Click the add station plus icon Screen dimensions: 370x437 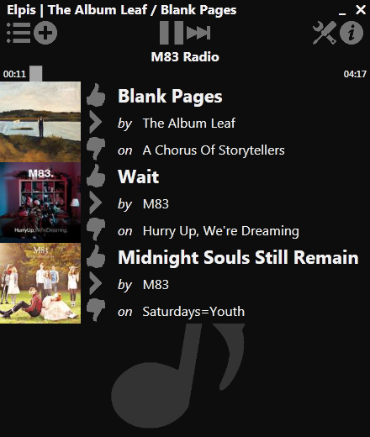point(45,33)
